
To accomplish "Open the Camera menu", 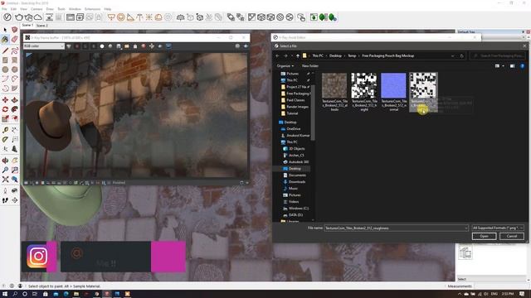I will (37, 9).
